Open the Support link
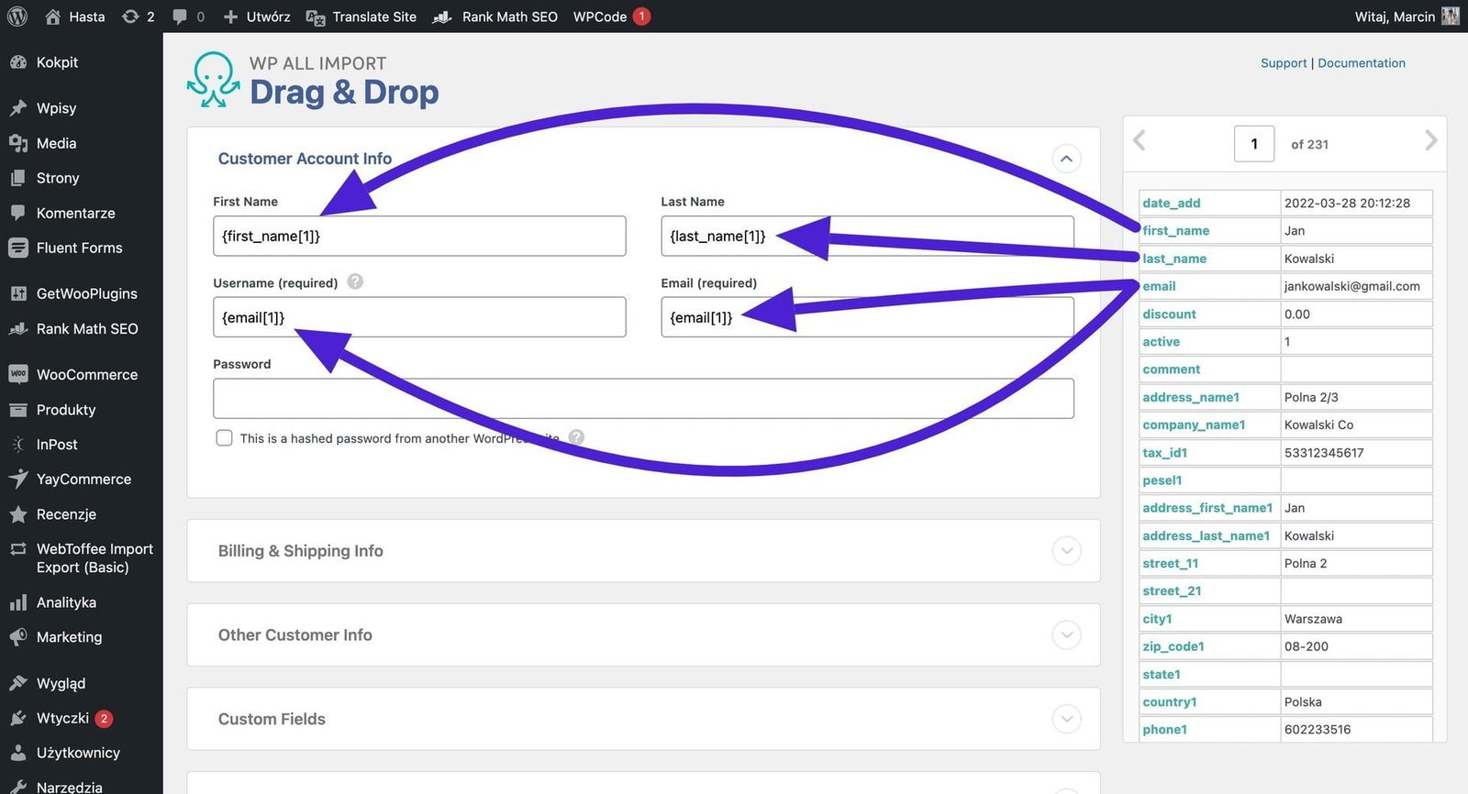The width and height of the screenshot is (1468, 794). [x=1283, y=63]
